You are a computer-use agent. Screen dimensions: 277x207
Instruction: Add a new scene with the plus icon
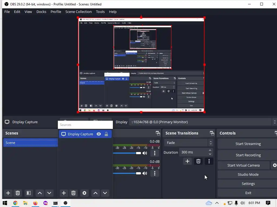click(8, 193)
